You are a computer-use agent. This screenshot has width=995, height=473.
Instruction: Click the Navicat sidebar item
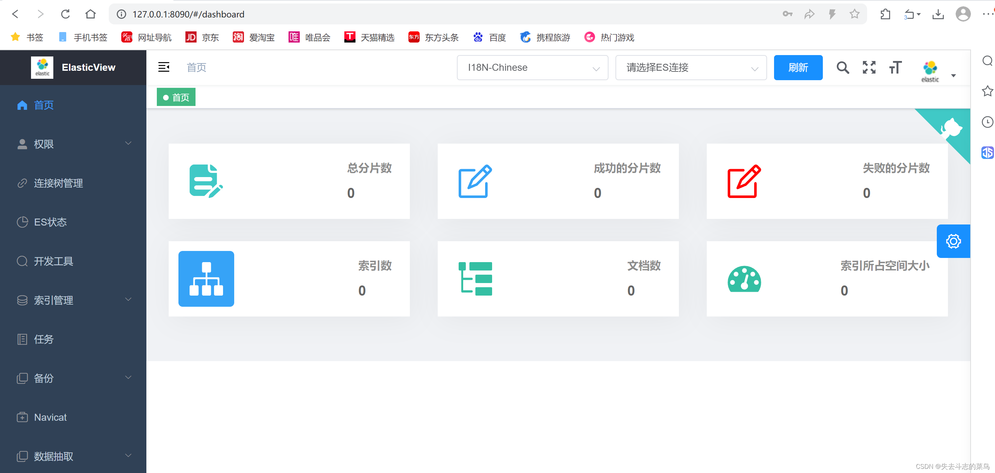pyautogui.click(x=50, y=417)
